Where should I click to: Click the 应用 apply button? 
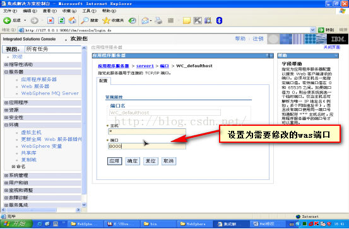click(114, 161)
